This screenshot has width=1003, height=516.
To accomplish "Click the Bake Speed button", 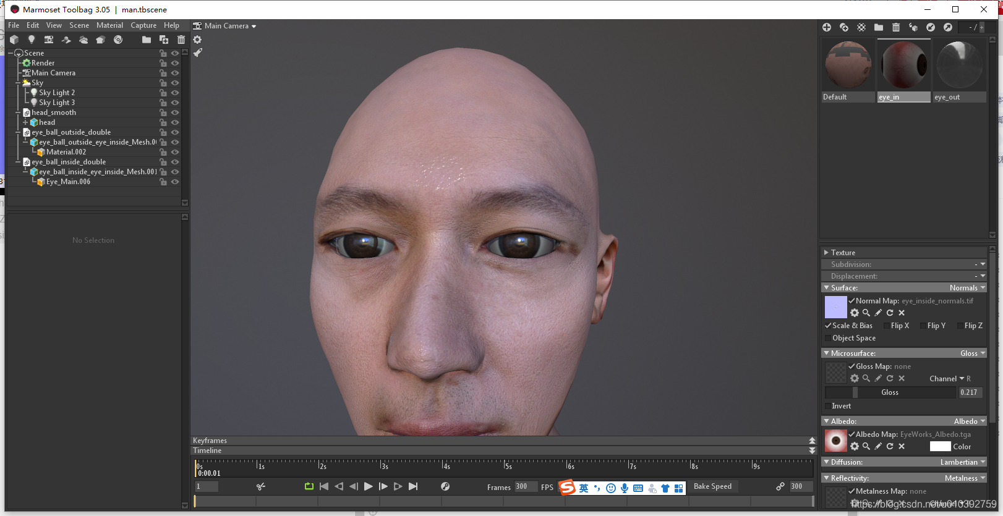I will point(712,486).
